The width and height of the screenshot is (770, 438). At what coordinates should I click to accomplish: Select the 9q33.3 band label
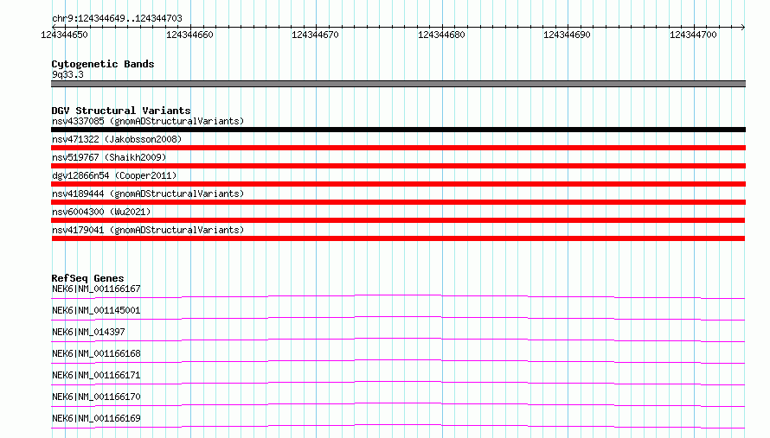[x=67, y=74]
